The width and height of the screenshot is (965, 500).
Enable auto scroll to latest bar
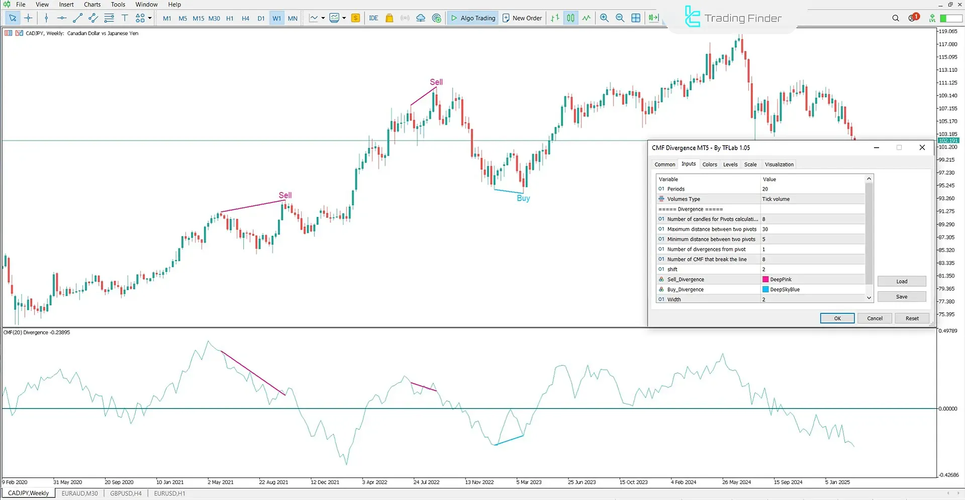coord(653,18)
